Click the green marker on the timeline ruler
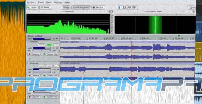 tap(179, 36)
